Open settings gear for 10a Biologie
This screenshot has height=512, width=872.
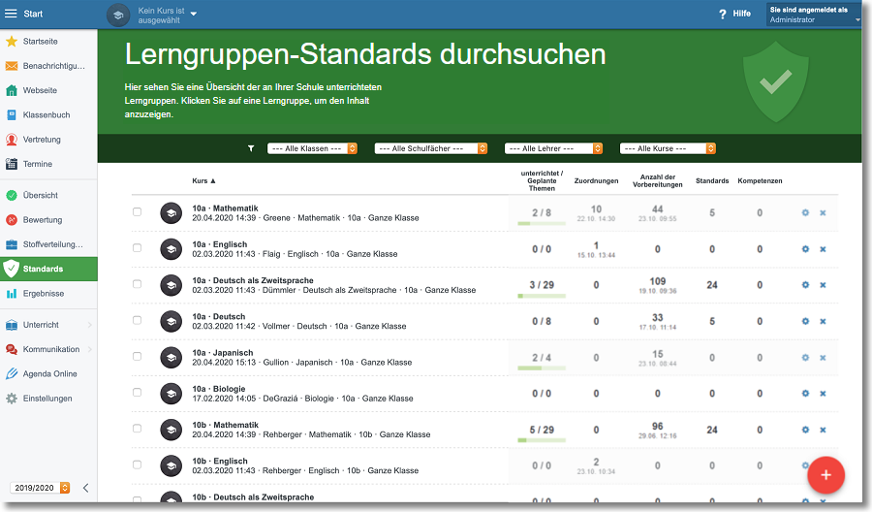[x=805, y=394]
